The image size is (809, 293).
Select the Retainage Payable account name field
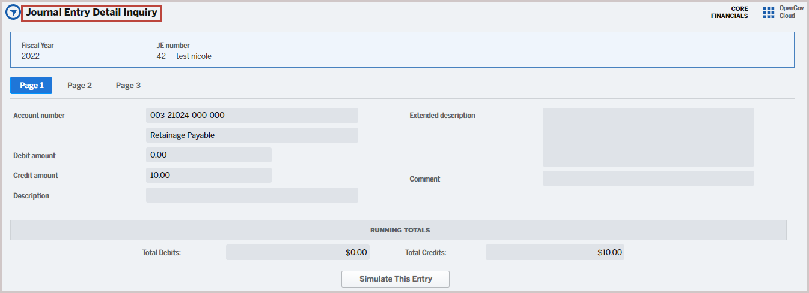(x=252, y=135)
